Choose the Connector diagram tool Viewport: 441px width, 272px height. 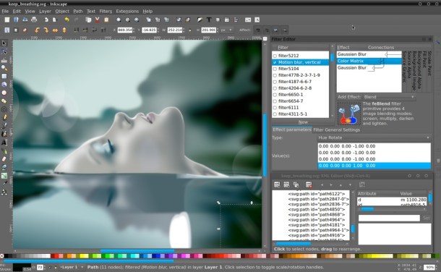(x=4, y=192)
